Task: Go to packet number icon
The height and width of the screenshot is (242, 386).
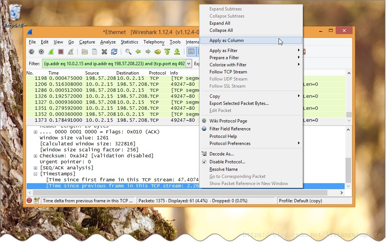Action: 158,52
